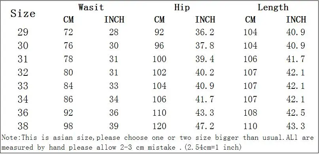Click the Length column heading

click(x=273, y=8)
